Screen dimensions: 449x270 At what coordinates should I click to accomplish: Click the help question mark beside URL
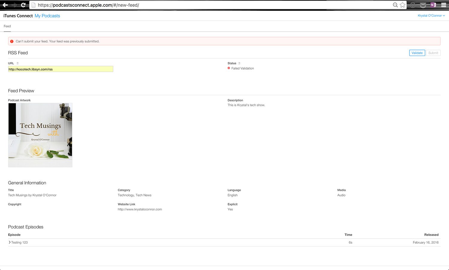tap(17, 63)
